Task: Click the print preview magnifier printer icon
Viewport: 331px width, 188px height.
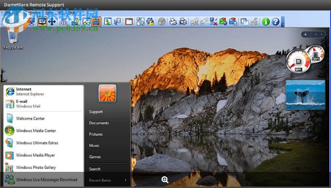Action: tap(183, 22)
